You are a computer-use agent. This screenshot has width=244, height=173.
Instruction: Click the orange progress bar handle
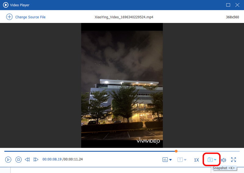(x=176, y=151)
